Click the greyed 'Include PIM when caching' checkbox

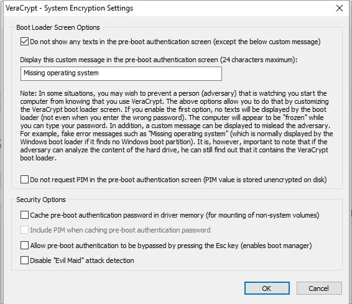coord(24,230)
